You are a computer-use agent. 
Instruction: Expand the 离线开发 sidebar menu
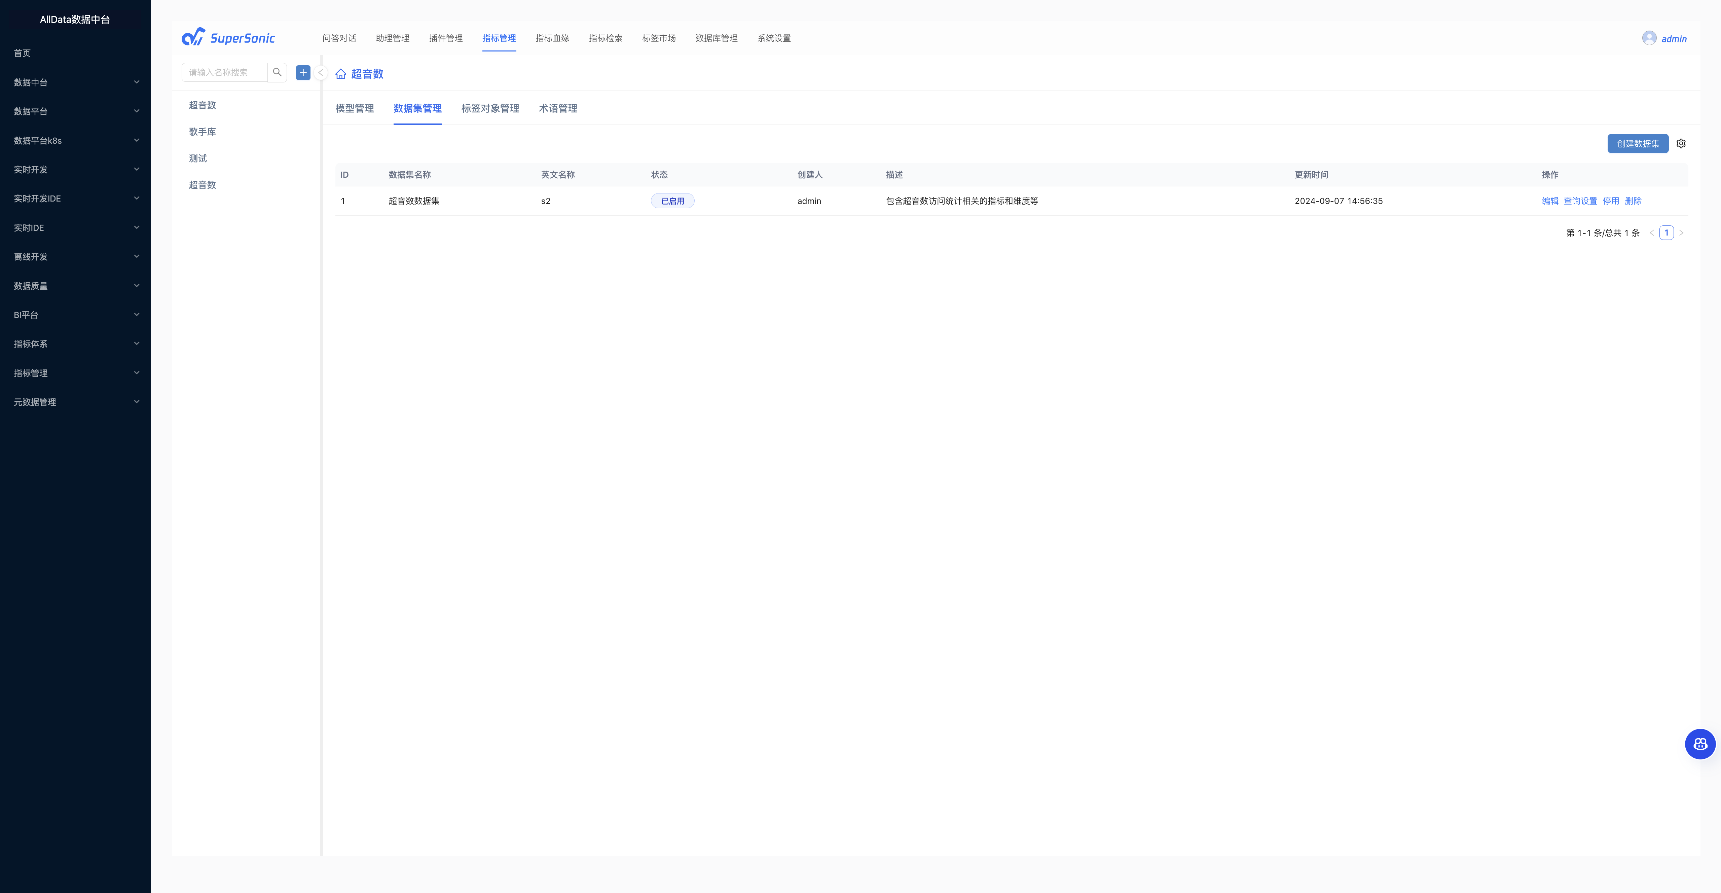(x=75, y=257)
